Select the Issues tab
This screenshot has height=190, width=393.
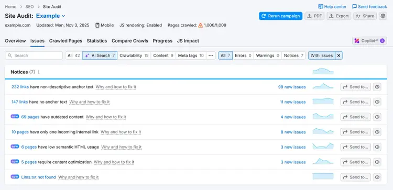point(37,41)
